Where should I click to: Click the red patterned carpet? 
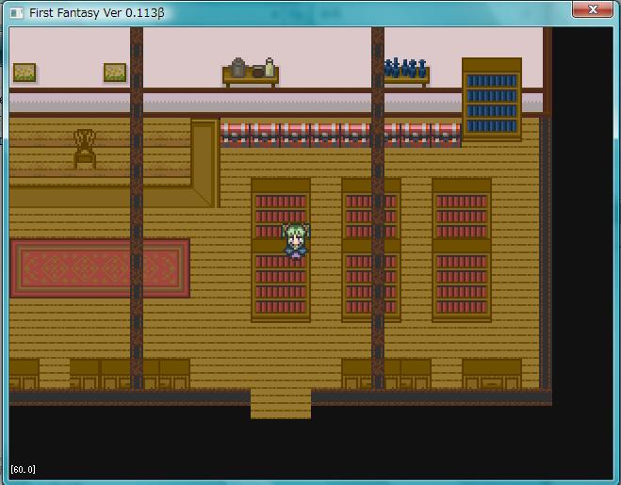100,268
